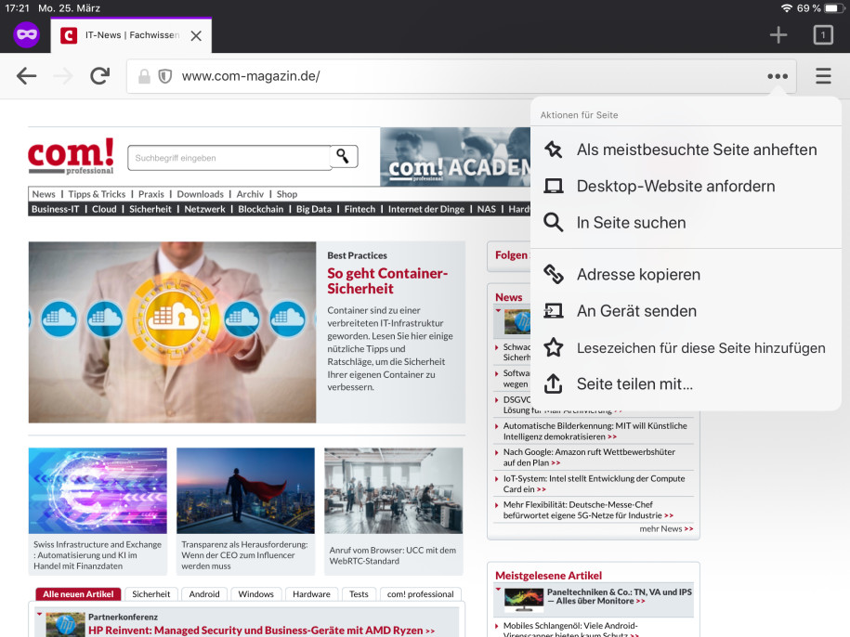Open tracking protection shield
This screenshot has height=637, width=850.
pyautogui.click(x=164, y=76)
